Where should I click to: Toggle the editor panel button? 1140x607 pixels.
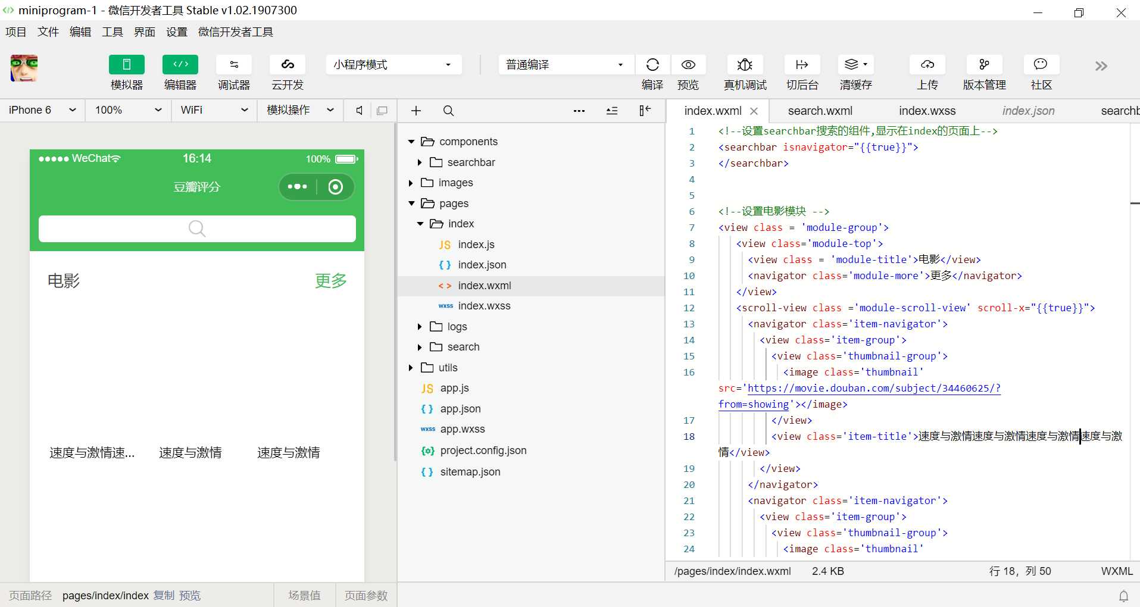pos(180,64)
